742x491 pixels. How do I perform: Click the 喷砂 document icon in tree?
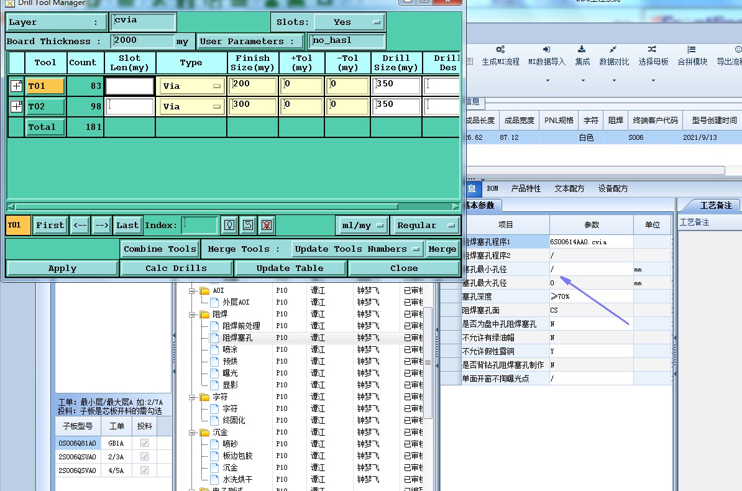(x=214, y=444)
